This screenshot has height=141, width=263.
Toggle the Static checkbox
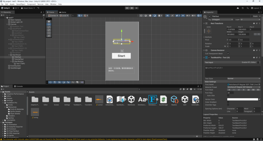[252, 16]
